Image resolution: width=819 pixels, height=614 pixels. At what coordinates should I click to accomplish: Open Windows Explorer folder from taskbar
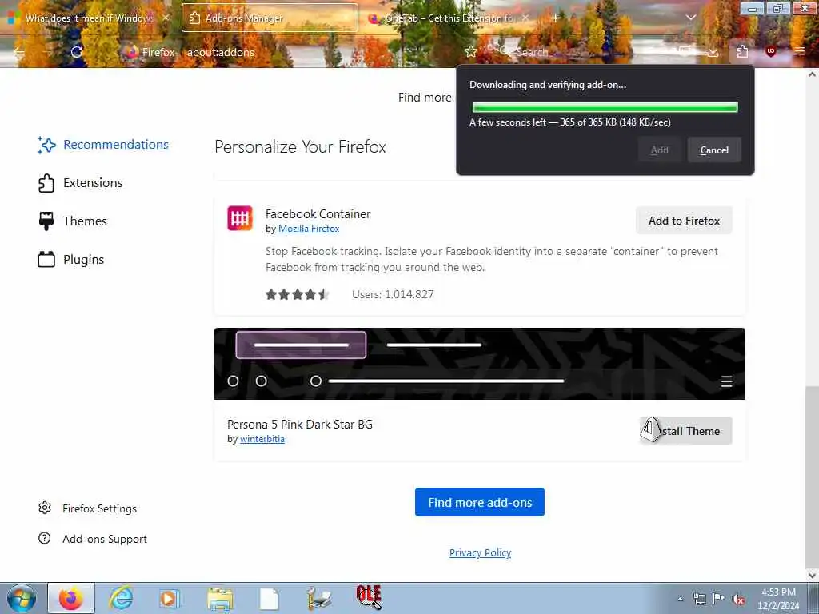(220, 598)
